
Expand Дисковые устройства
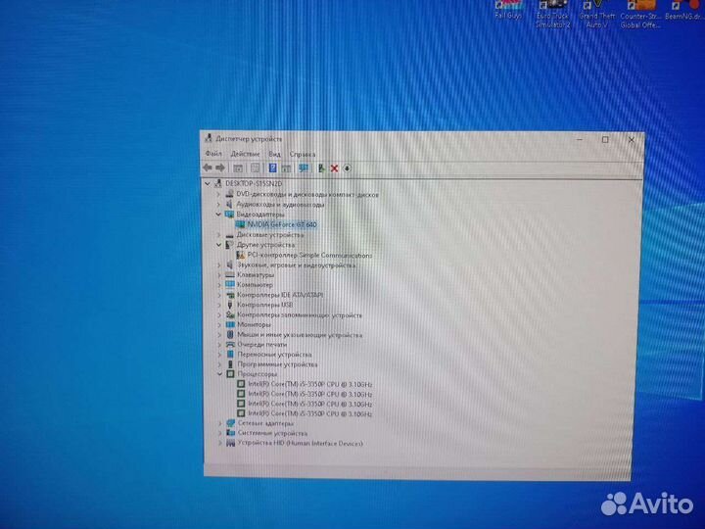[219, 235]
